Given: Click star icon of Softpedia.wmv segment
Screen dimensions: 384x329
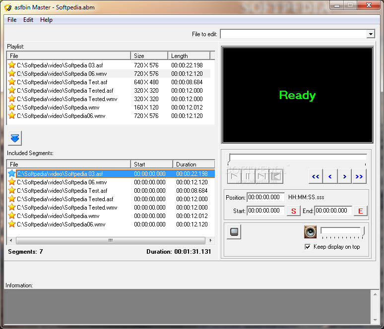Looking at the screenshot, I should pyautogui.click(x=12, y=216).
